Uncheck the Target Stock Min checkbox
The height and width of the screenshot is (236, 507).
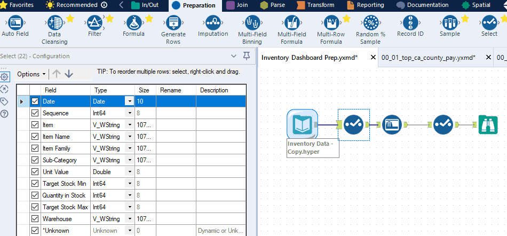click(35, 184)
